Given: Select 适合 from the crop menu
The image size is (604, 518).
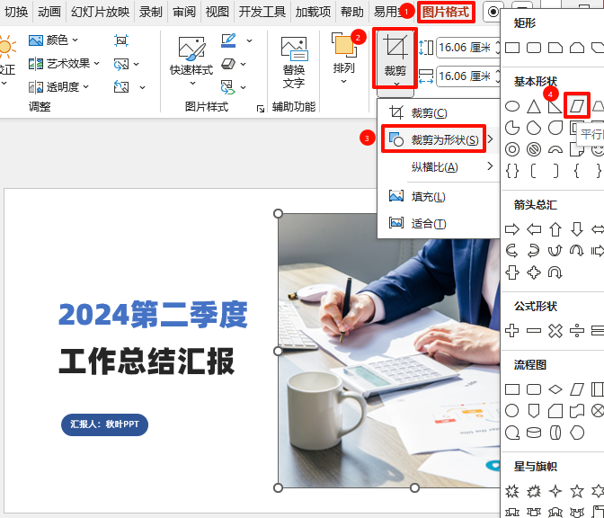Looking at the screenshot, I should (x=428, y=223).
